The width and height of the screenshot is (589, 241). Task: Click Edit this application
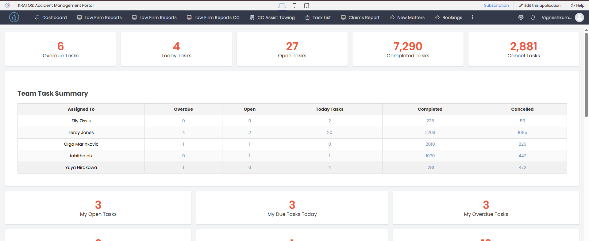pos(540,5)
